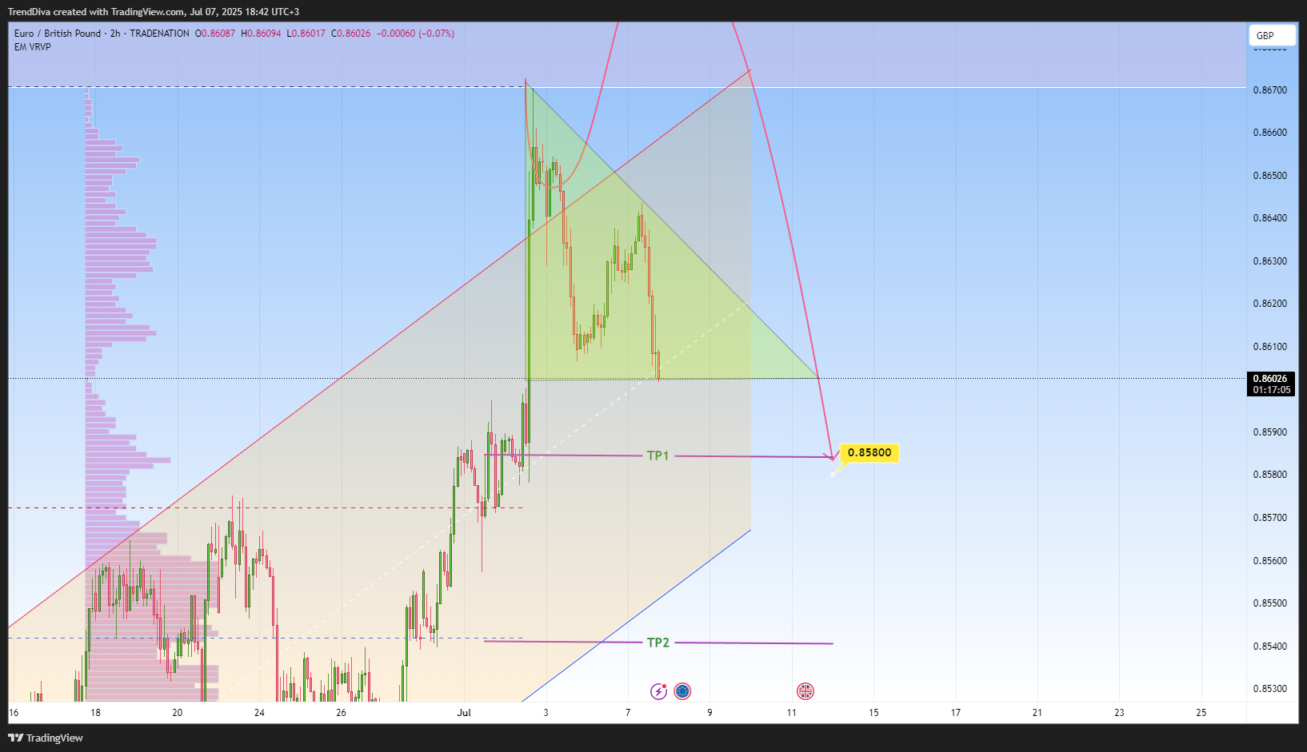Click the 0.86400 price axis label

(1270, 218)
